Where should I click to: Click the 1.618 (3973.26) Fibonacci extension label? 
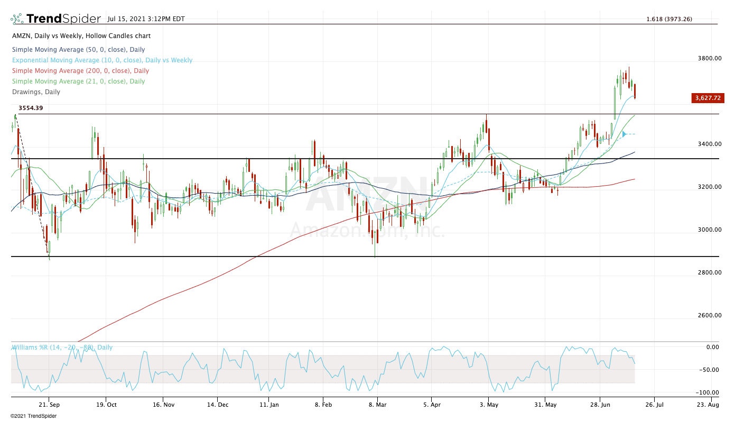pos(669,19)
